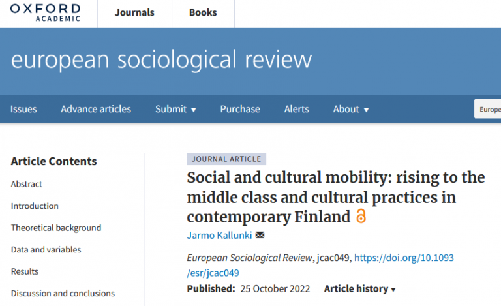Open the Journals tab
This screenshot has height=306, width=501.
coord(134,12)
